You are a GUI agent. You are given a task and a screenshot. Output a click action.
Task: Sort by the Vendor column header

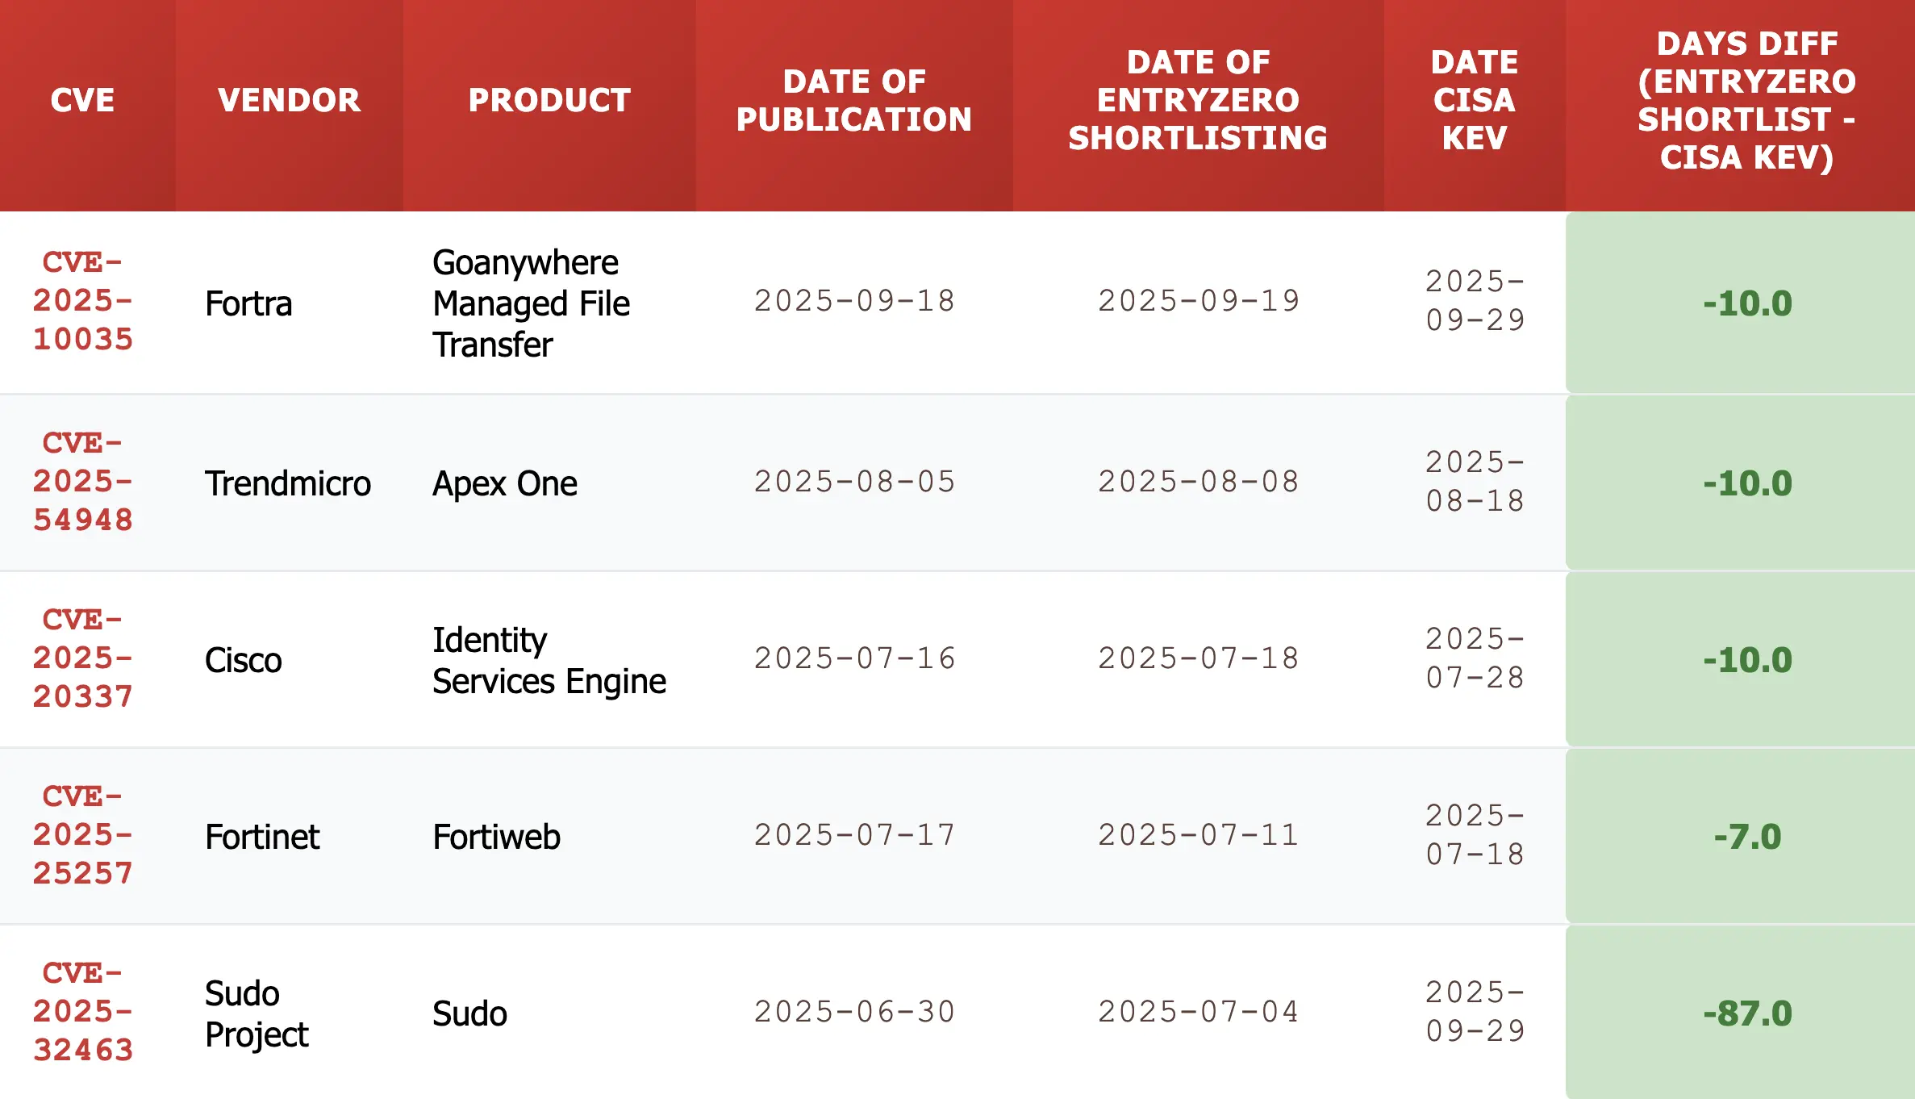289,101
